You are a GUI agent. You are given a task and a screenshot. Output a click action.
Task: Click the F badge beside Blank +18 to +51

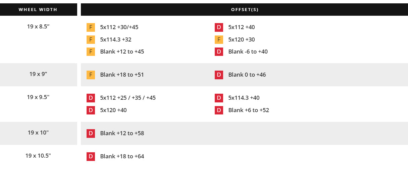(x=91, y=75)
